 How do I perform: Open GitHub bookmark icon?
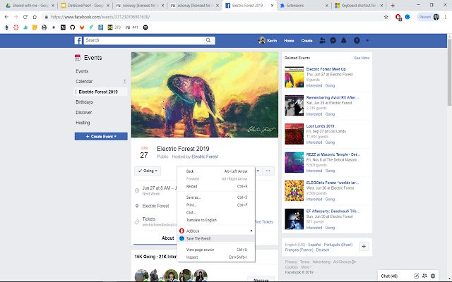pos(72,27)
